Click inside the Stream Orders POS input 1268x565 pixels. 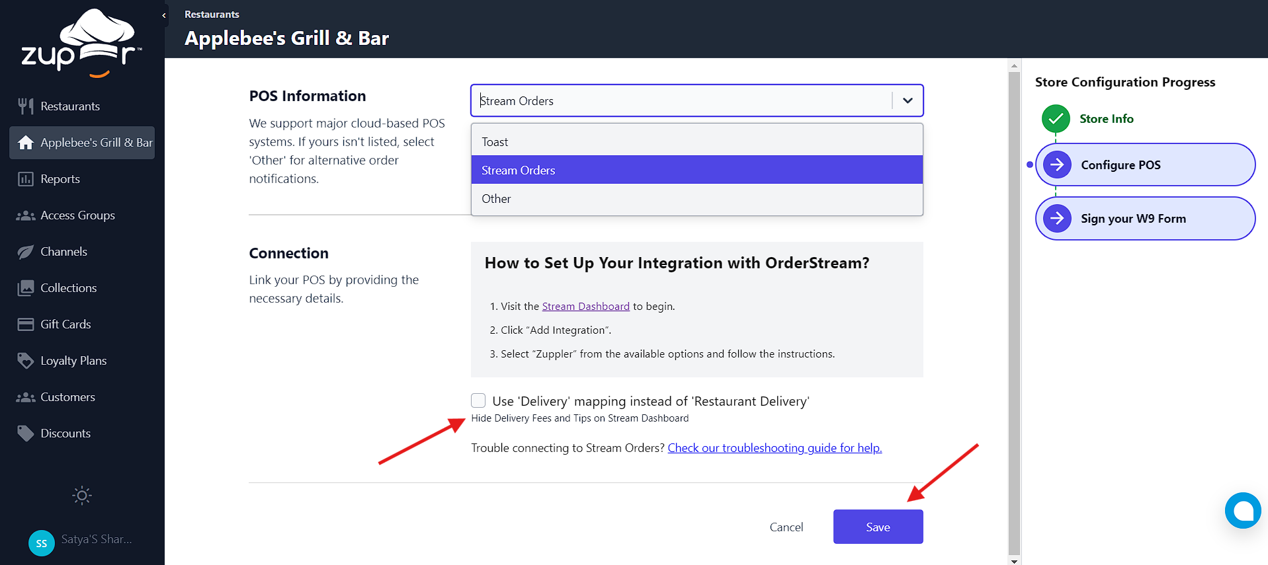[x=681, y=100]
